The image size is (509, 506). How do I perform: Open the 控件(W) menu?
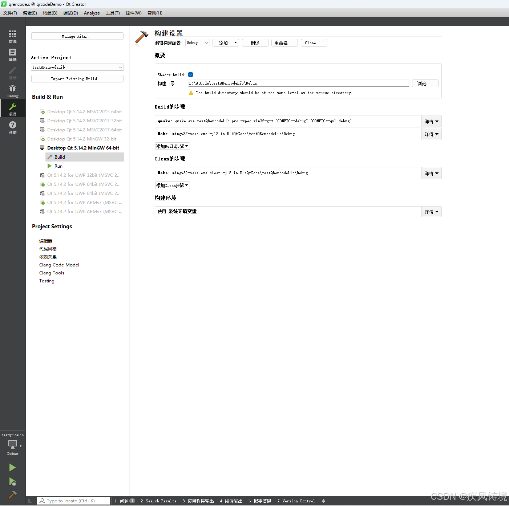tap(134, 13)
